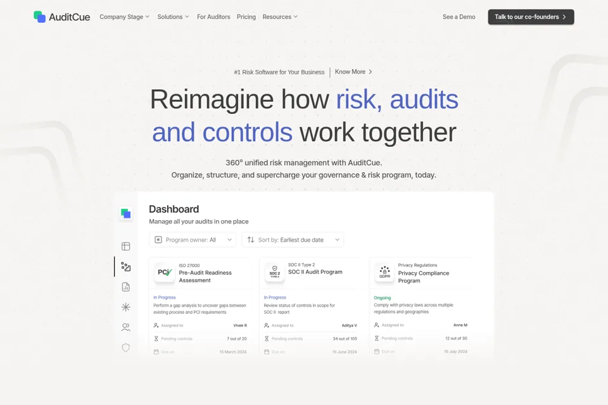This screenshot has height=405, width=608.
Task: Click In Progress status on SOC II card
Action: click(275, 297)
